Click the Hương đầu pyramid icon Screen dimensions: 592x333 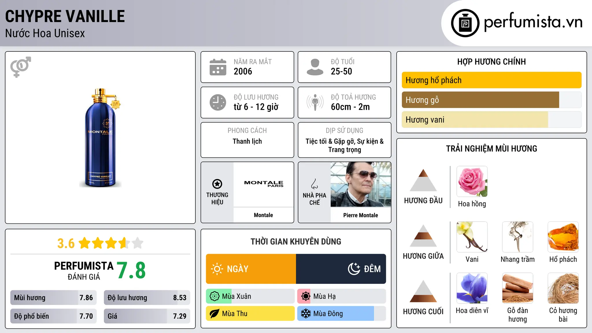(423, 180)
